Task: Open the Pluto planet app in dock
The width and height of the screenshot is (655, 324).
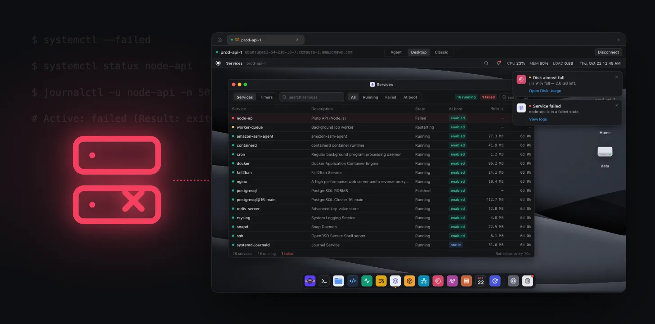Action: (310, 281)
